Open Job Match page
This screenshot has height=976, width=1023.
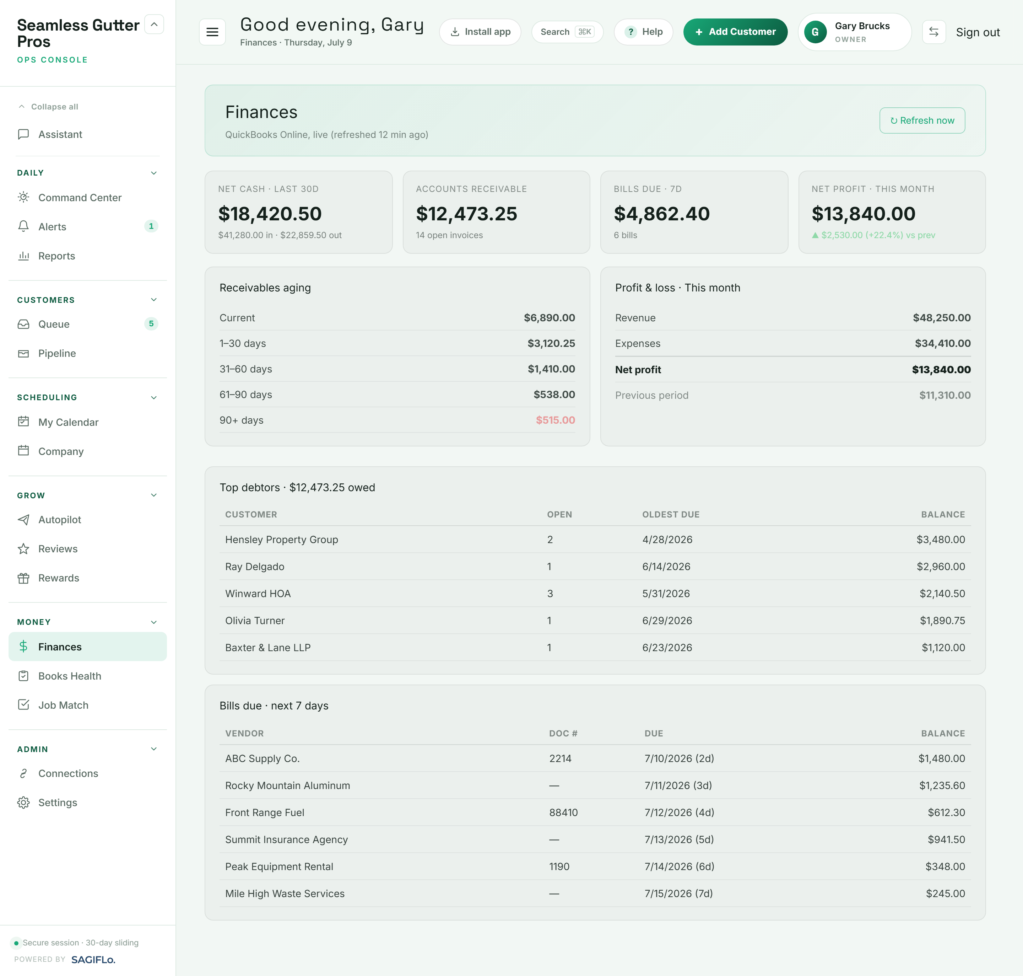pyautogui.click(x=87, y=704)
